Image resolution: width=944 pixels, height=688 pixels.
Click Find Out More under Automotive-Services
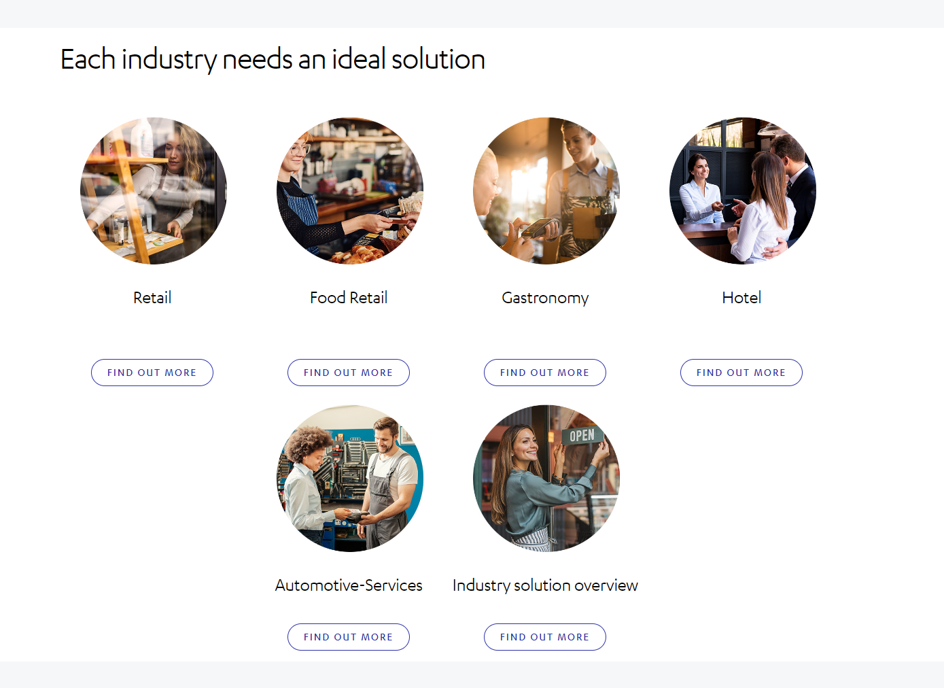click(349, 637)
